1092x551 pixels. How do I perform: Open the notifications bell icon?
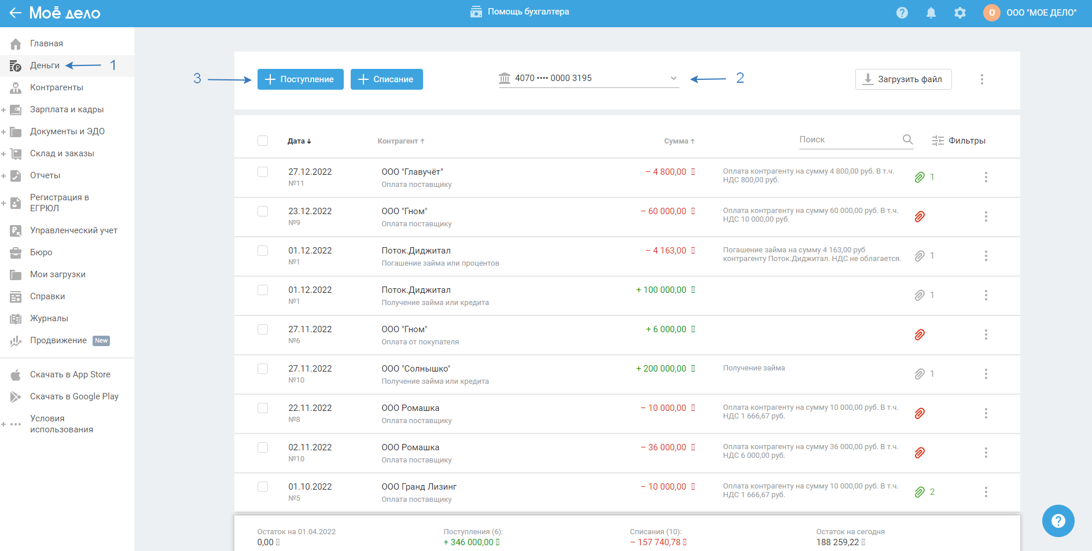click(x=931, y=13)
